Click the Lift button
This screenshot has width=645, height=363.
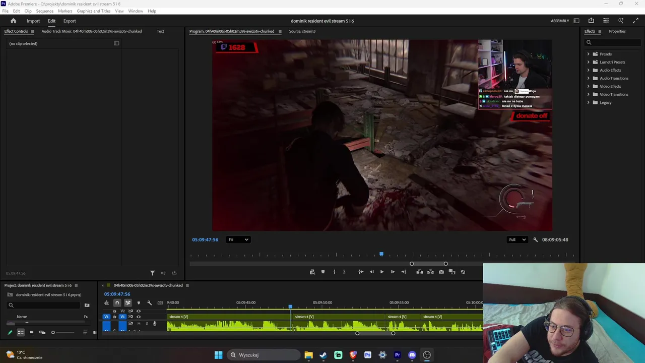[x=420, y=272]
